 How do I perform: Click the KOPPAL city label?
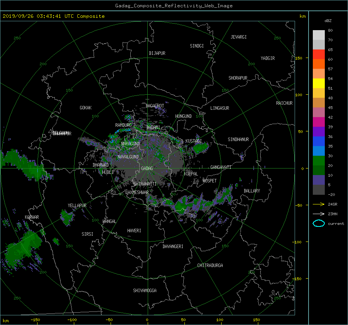pos(191,174)
